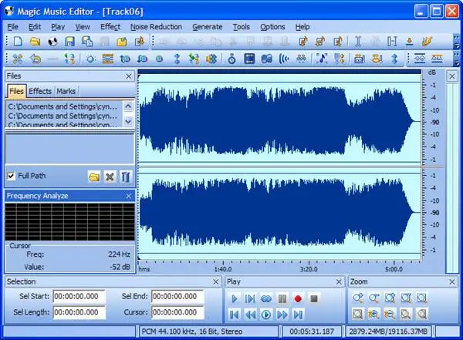The image size is (463, 340).
Task: Stop playback with the stop button
Action: click(x=314, y=298)
